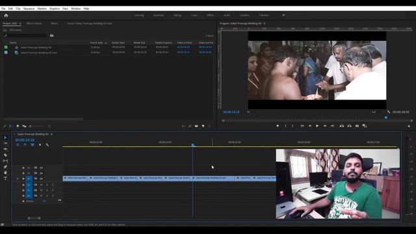
Task: Open Program monitor settings wrench
Action: click(389, 112)
